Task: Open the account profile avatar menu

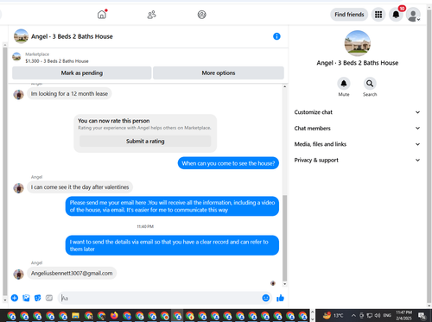Action: click(413, 15)
